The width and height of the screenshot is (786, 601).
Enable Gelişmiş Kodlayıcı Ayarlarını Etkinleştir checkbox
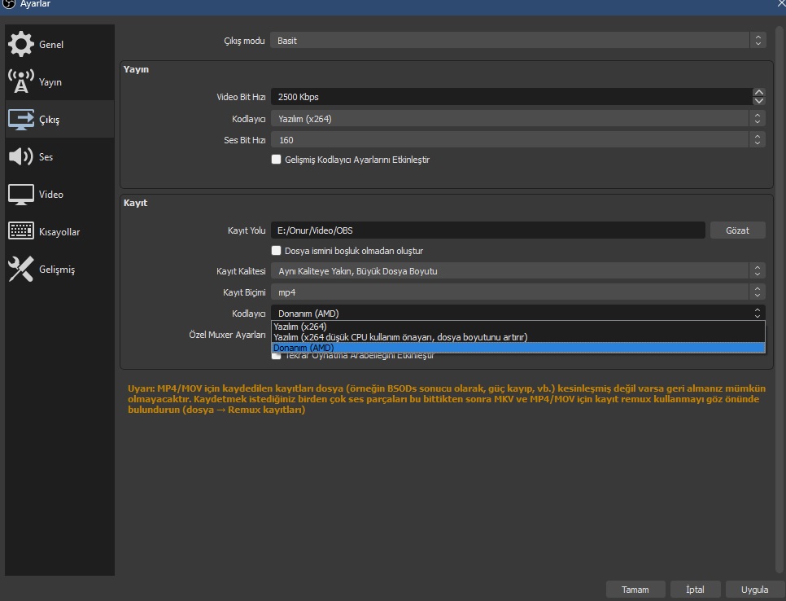click(x=276, y=159)
